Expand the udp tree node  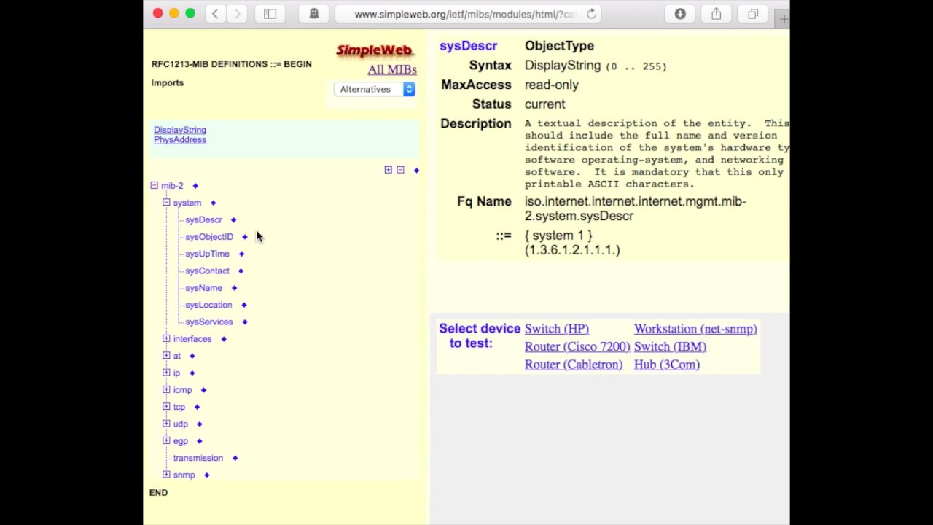(x=166, y=424)
